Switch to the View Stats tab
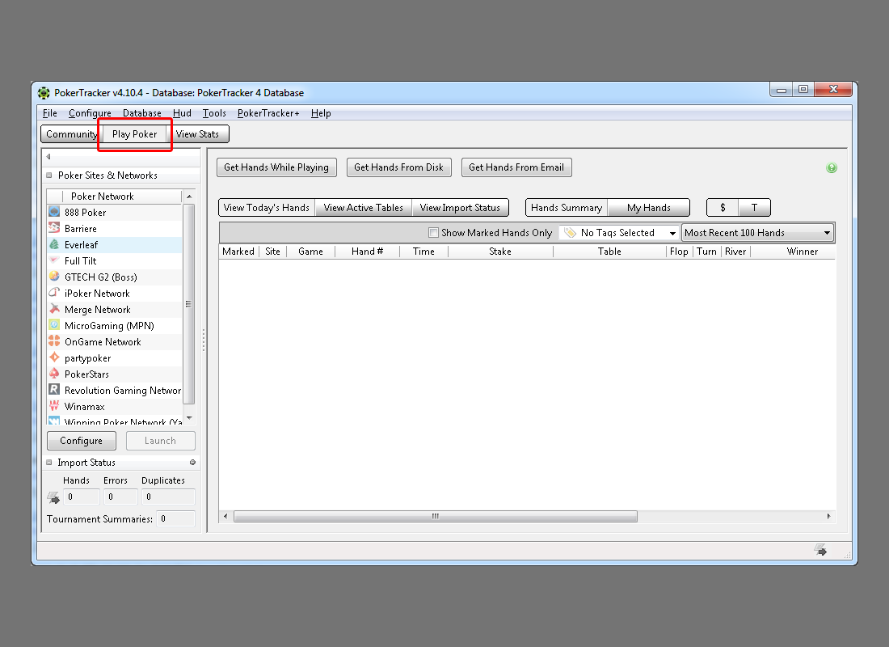889x647 pixels. (197, 134)
